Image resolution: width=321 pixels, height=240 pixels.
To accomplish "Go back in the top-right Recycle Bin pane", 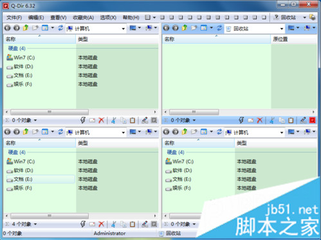I will pyautogui.click(x=166, y=28).
